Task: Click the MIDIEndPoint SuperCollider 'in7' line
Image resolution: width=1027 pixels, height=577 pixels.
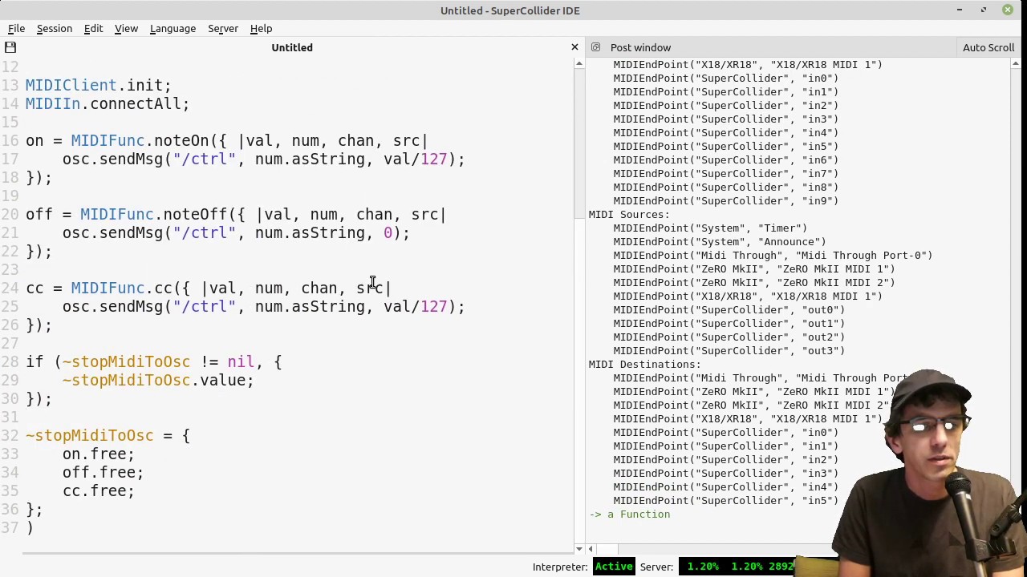Action: [x=726, y=173]
